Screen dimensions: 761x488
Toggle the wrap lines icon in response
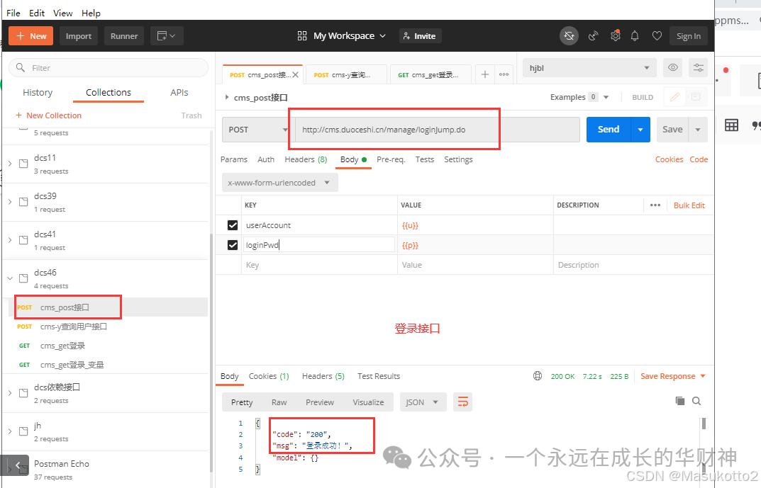(x=462, y=402)
